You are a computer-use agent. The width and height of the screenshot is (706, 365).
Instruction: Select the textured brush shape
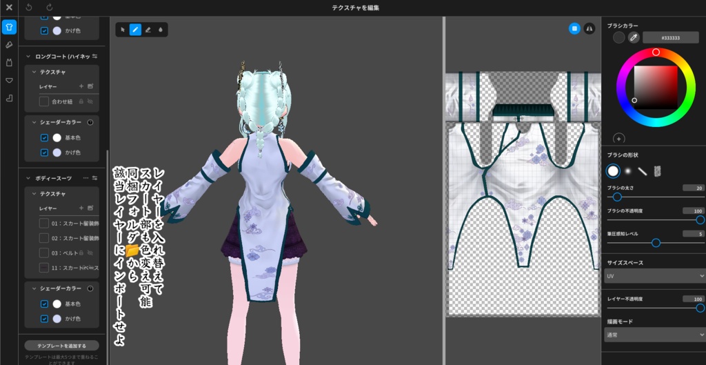657,171
